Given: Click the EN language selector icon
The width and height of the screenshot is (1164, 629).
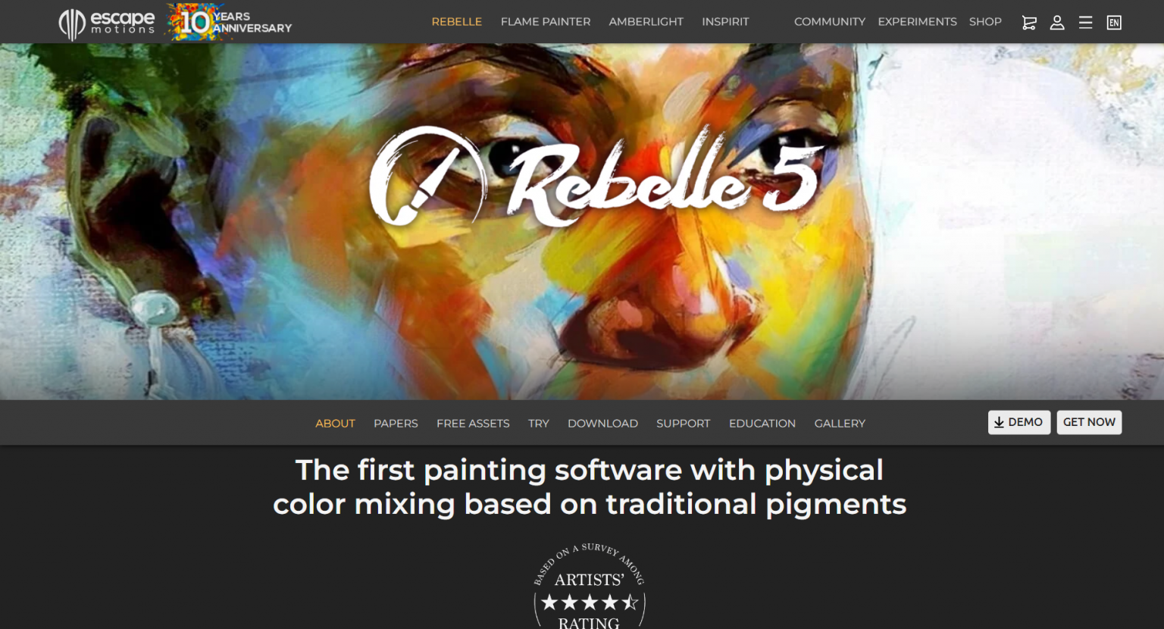Looking at the screenshot, I should tap(1114, 23).
